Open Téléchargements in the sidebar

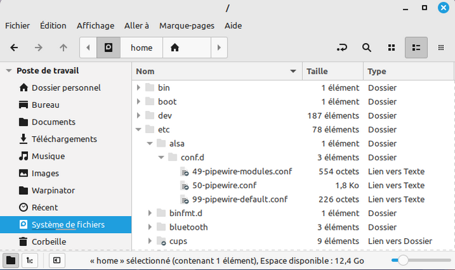64,139
